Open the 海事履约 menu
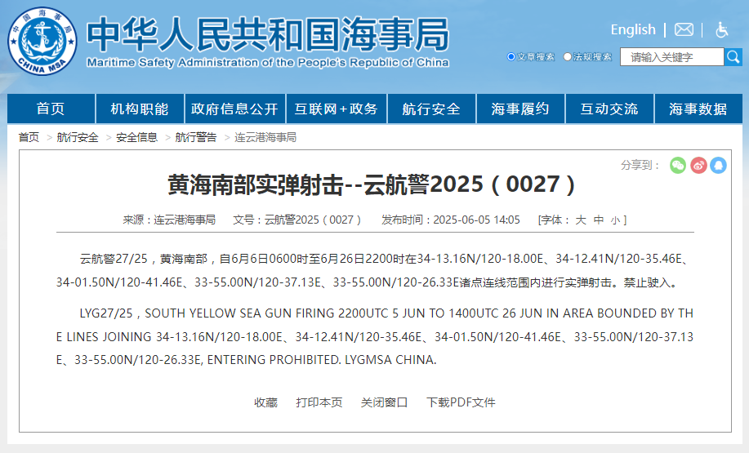 pyautogui.click(x=520, y=109)
